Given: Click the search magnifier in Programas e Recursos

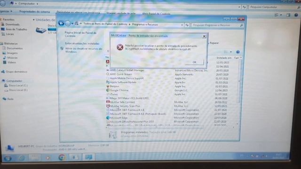Looking at the screenshot, I should pyautogui.click(x=241, y=25).
